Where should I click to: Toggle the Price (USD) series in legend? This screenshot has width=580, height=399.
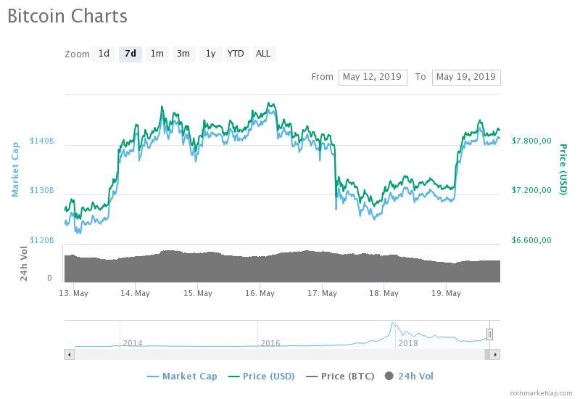pos(261,377)
